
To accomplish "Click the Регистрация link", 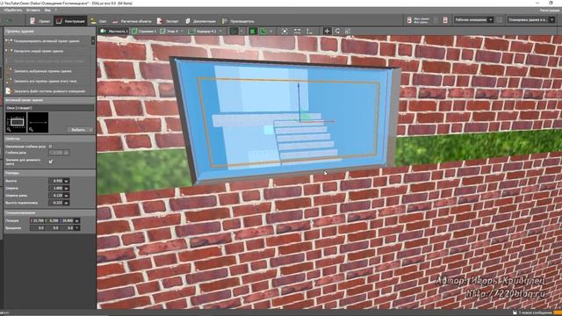I will (x=550, y=11).
